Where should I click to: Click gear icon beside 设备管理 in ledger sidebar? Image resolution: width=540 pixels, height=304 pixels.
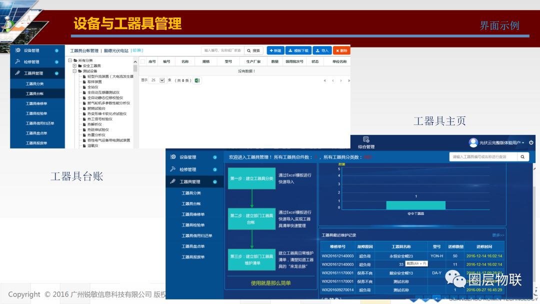click(x=18, y=50)
